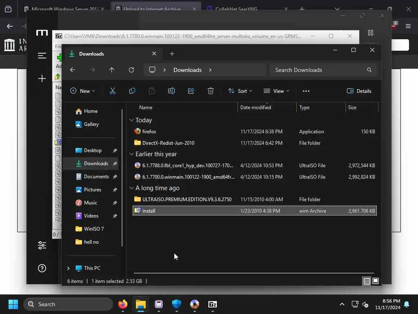418x314 pixels.
Task: Click the Delete trash icon
Action: click(211, 91)
